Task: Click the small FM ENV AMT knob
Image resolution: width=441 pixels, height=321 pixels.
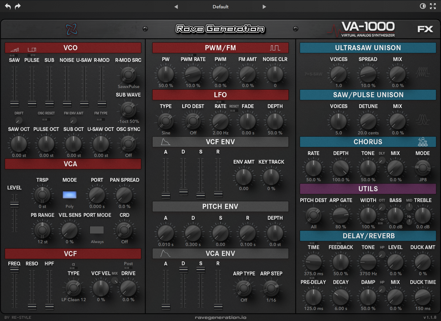Action: (73, 120)
